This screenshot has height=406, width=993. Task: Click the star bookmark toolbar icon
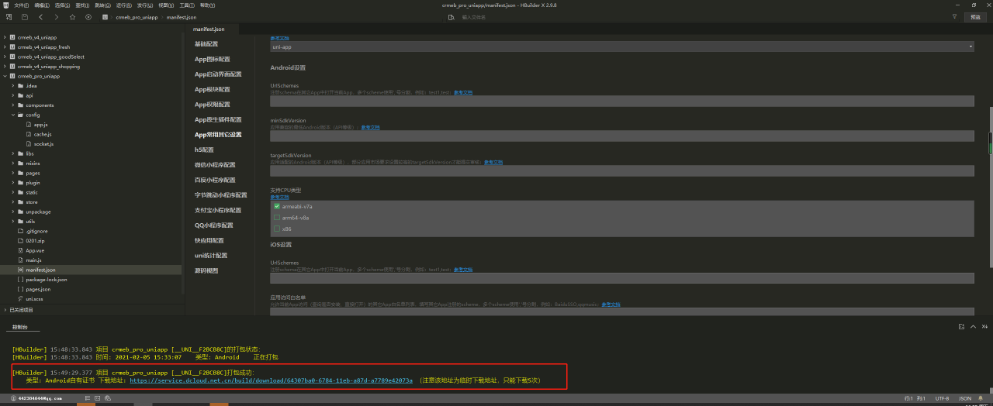pos(72,16)
